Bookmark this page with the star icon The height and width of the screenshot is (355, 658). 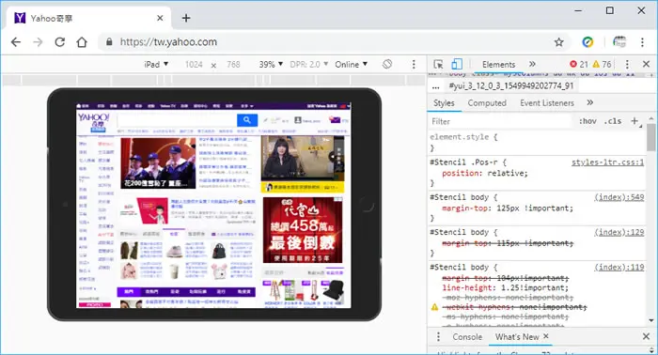(x=558, y=42)
